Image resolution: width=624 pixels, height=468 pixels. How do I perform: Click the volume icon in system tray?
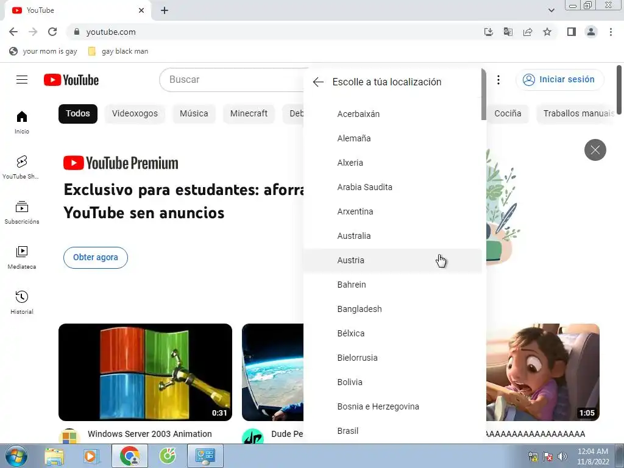(562, 456)
